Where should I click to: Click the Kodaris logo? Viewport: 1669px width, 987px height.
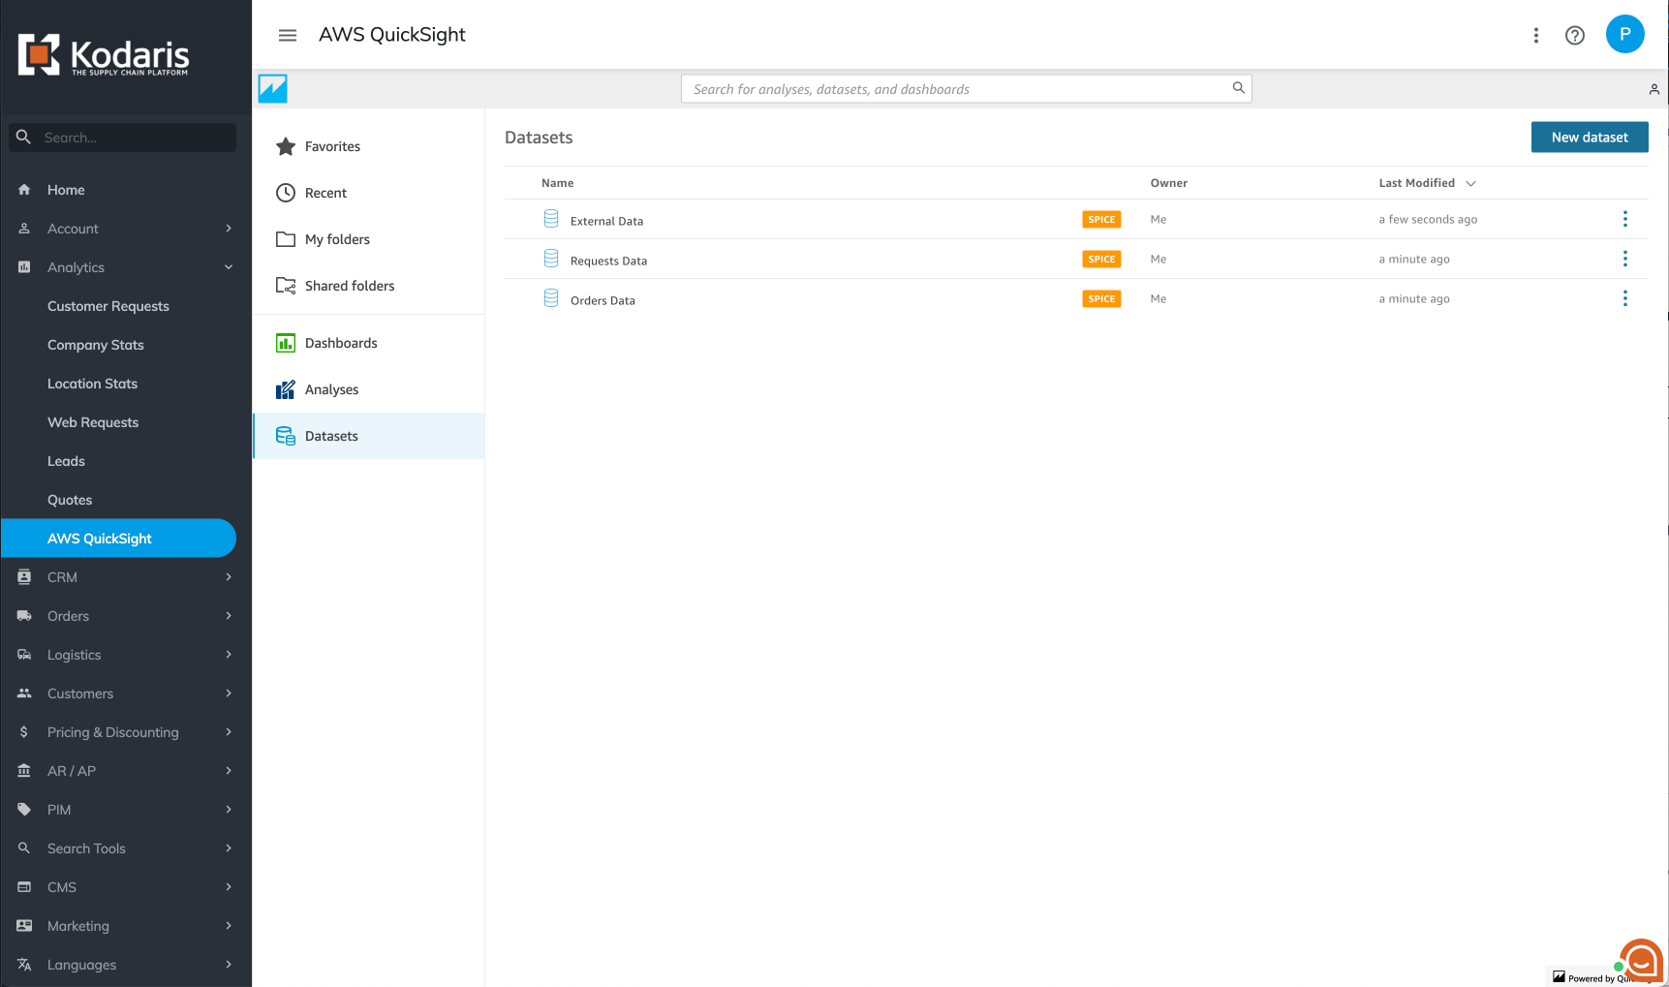(104, 55)
